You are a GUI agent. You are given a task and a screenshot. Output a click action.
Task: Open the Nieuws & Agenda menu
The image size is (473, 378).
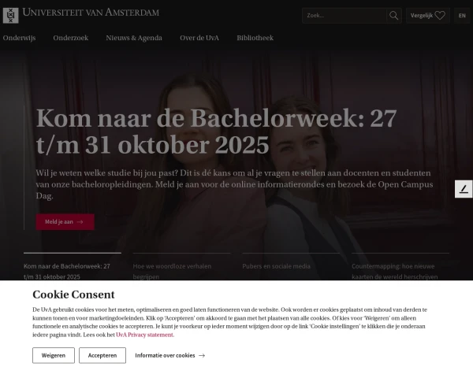point(134,38)
